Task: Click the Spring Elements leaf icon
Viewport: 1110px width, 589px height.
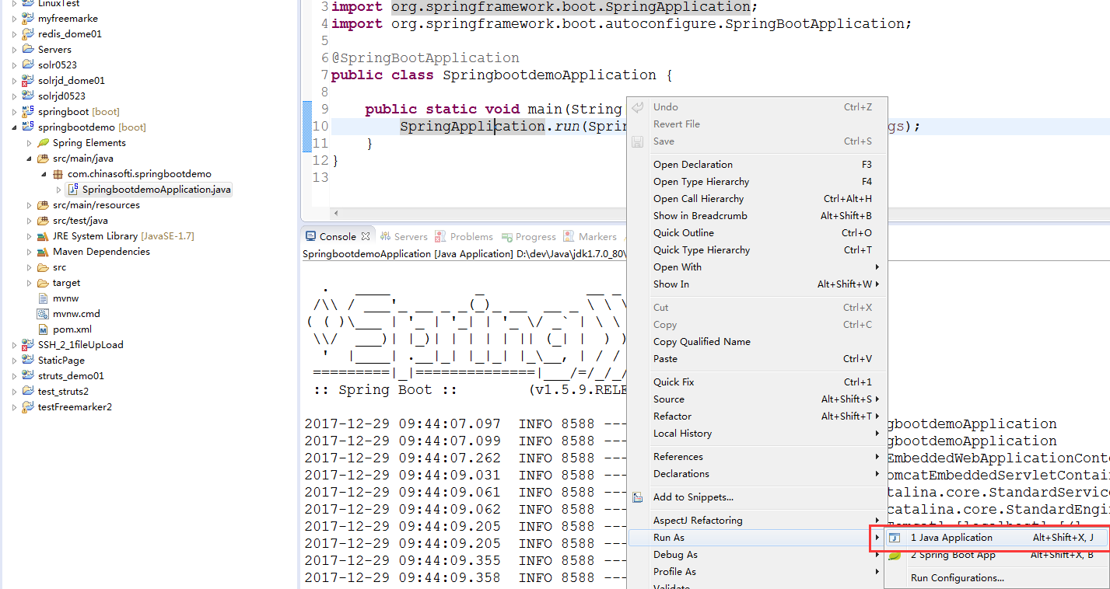Action: [x=44, y=143]
